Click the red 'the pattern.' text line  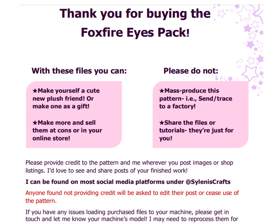point(41,201)
